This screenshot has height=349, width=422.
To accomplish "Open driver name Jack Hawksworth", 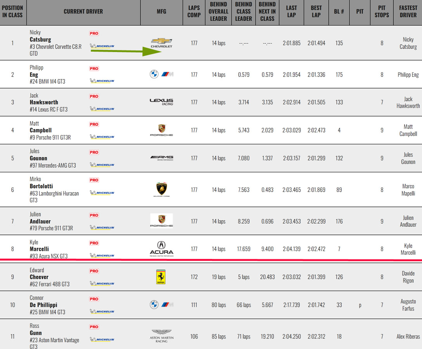I will tap(43, 99).
